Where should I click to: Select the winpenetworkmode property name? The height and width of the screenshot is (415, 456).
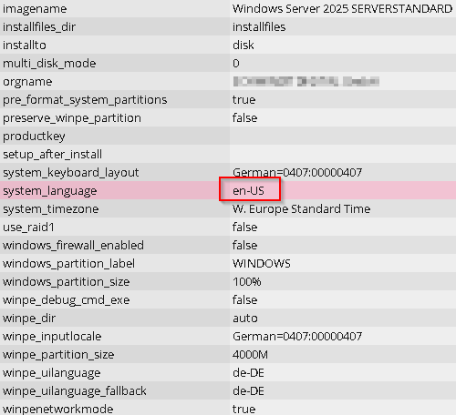[x=58, y=410]
